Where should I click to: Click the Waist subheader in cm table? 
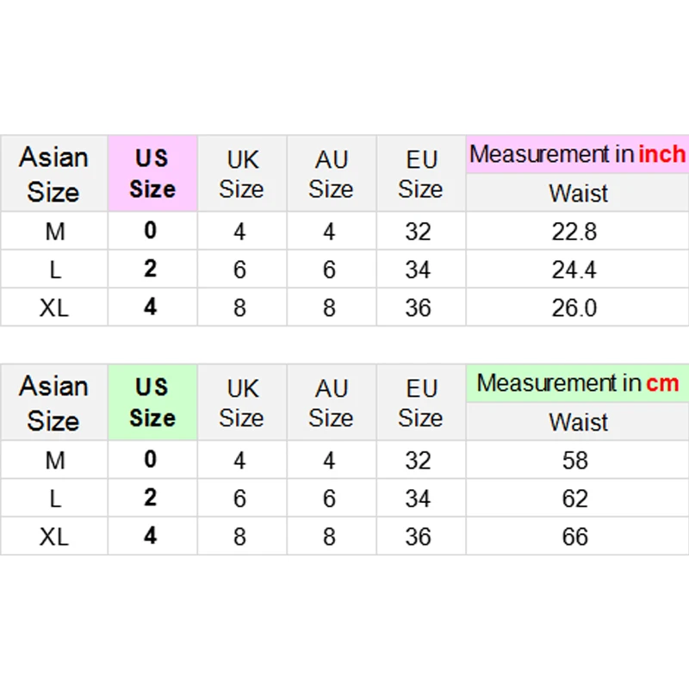(x=578, y=422)
